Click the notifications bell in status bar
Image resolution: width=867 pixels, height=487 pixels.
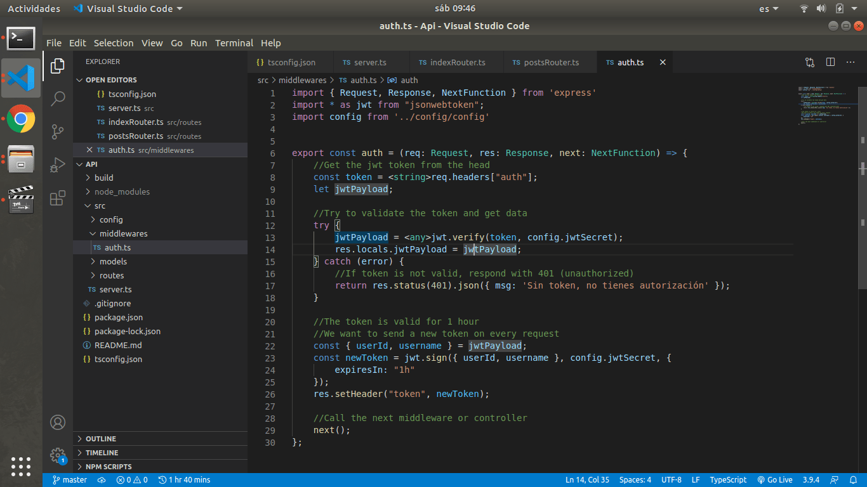coord(854,480)
